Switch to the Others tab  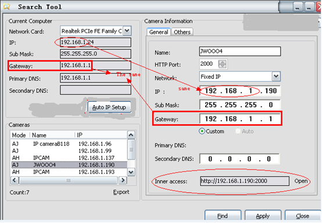coord(182,32)
